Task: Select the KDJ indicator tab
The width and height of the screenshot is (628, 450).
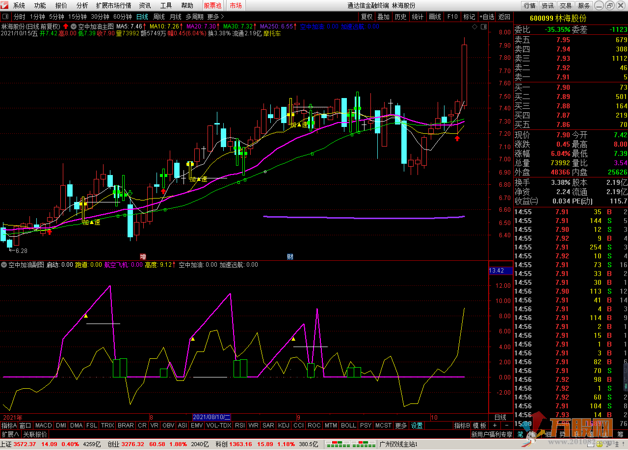Action: coord(283,425)
